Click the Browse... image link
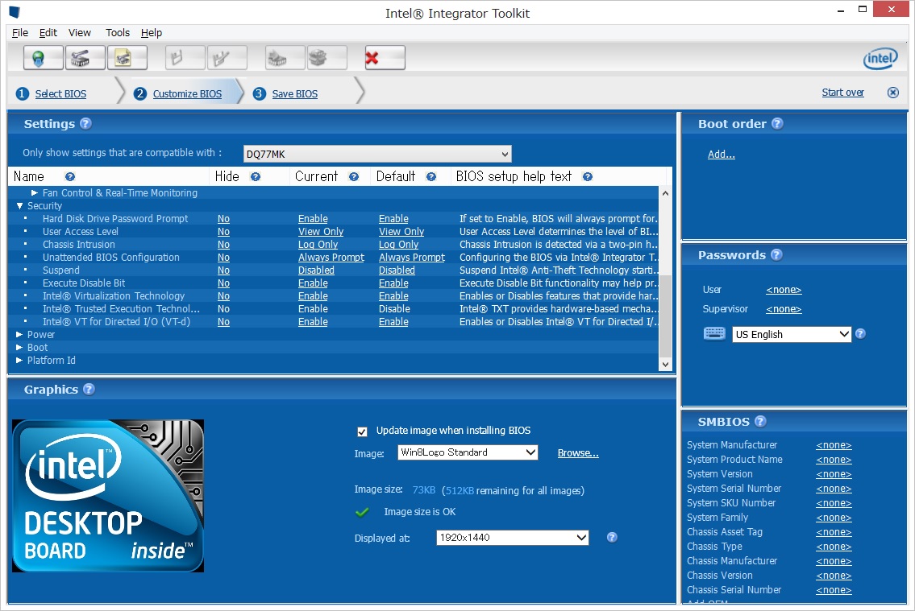 click(578, 452)
